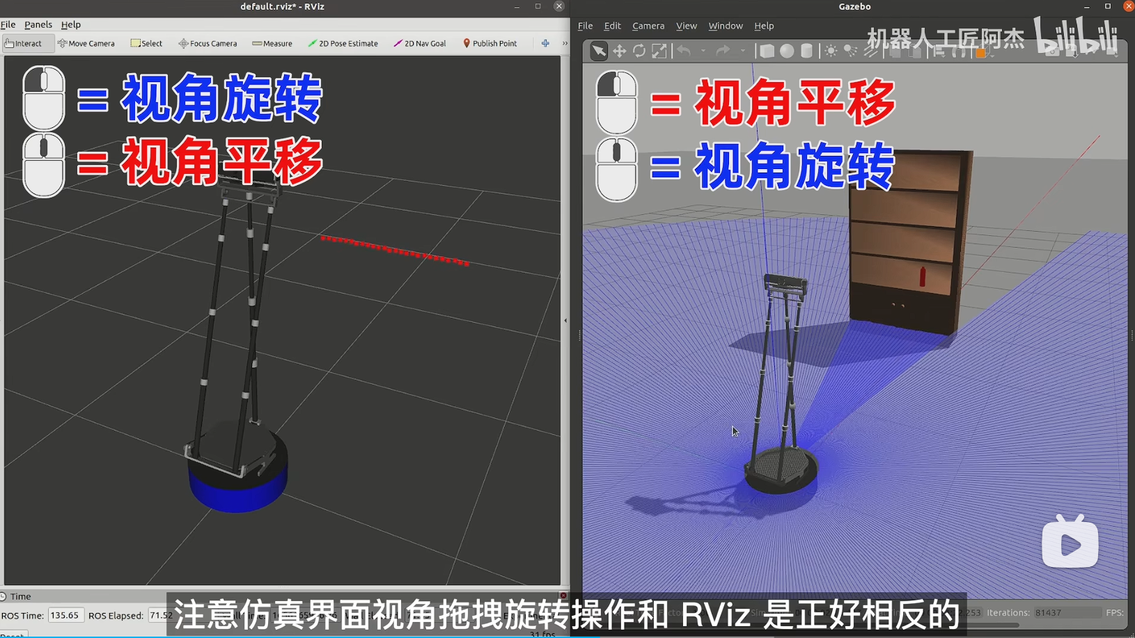
Task: Open the RViz Panels menu
Action: point(38,24)
